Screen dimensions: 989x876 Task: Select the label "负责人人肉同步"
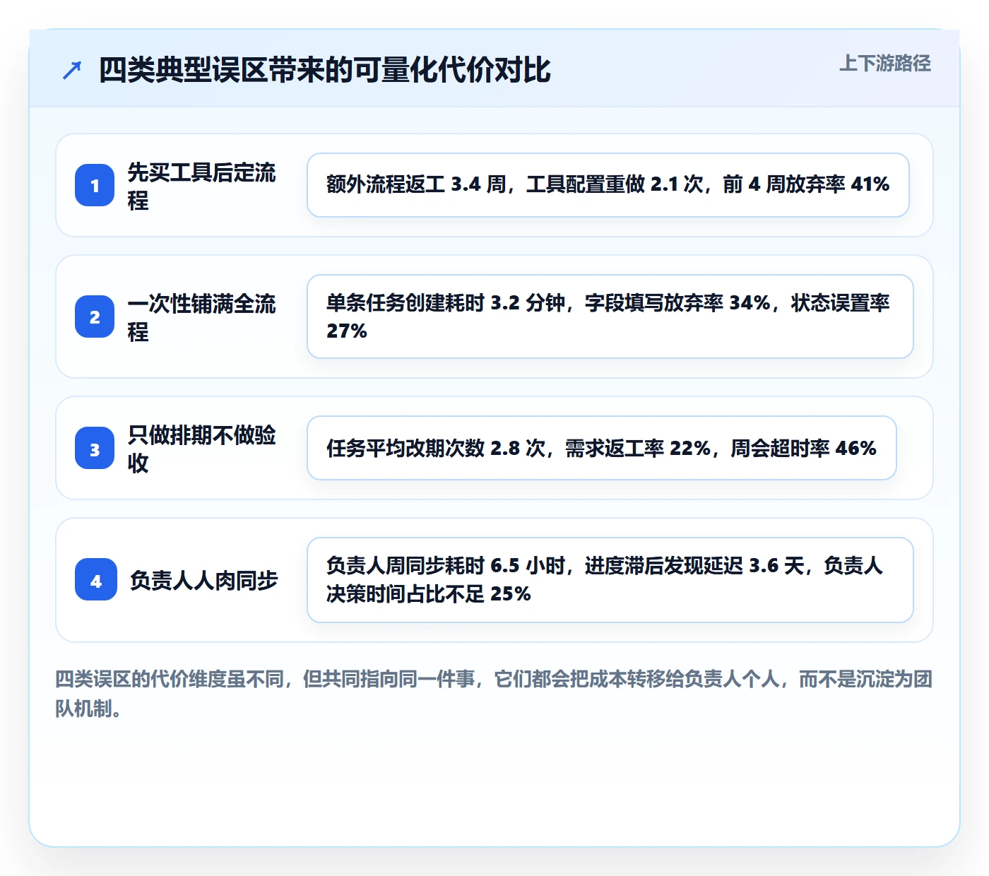[x=204, y=580]
